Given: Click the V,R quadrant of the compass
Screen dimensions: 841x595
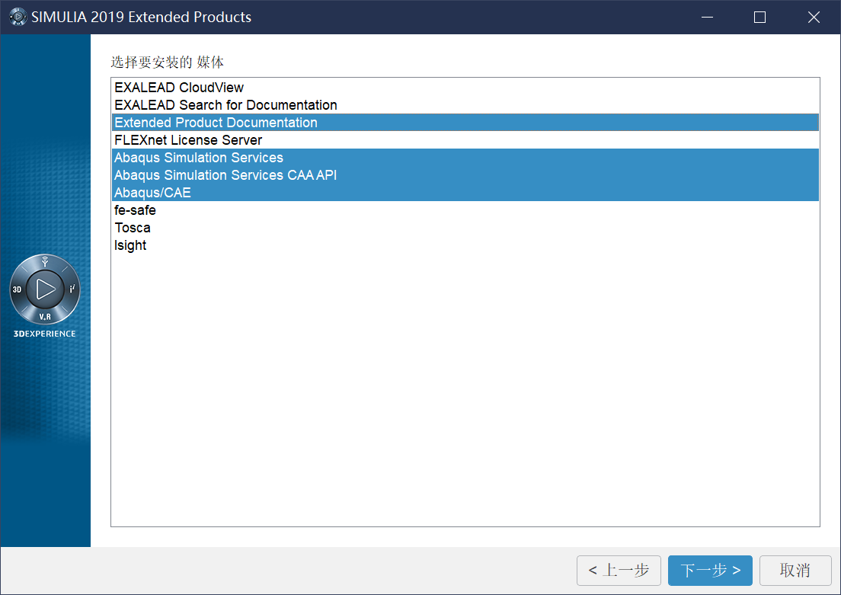Looking at the screenshot, I should click(45, 316).
